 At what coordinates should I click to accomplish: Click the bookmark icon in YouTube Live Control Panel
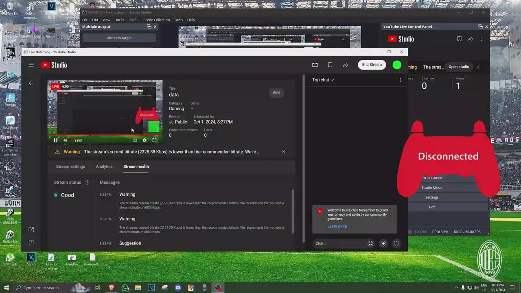(459, 39)
